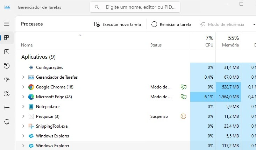Click the Gerenciador de Tarefas row icon
Screen dimensions: 256x150
click(x=31, y=77)
